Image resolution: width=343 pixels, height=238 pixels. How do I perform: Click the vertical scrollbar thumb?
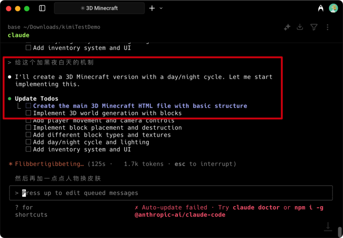pyautogui.click(x=339, y=231)
